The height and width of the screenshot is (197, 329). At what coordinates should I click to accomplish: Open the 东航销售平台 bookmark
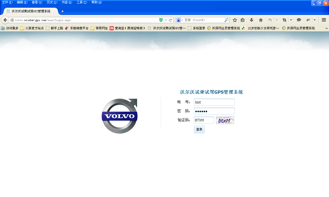pyautogui.click(x=77, y=28)
